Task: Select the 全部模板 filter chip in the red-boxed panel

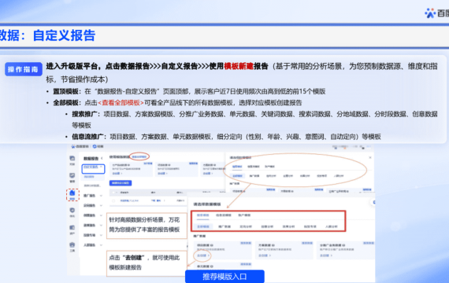Action: [203, 226]
